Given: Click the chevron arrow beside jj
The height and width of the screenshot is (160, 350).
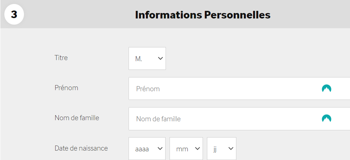Looking at the screenshot, I should tap(231, 148).
